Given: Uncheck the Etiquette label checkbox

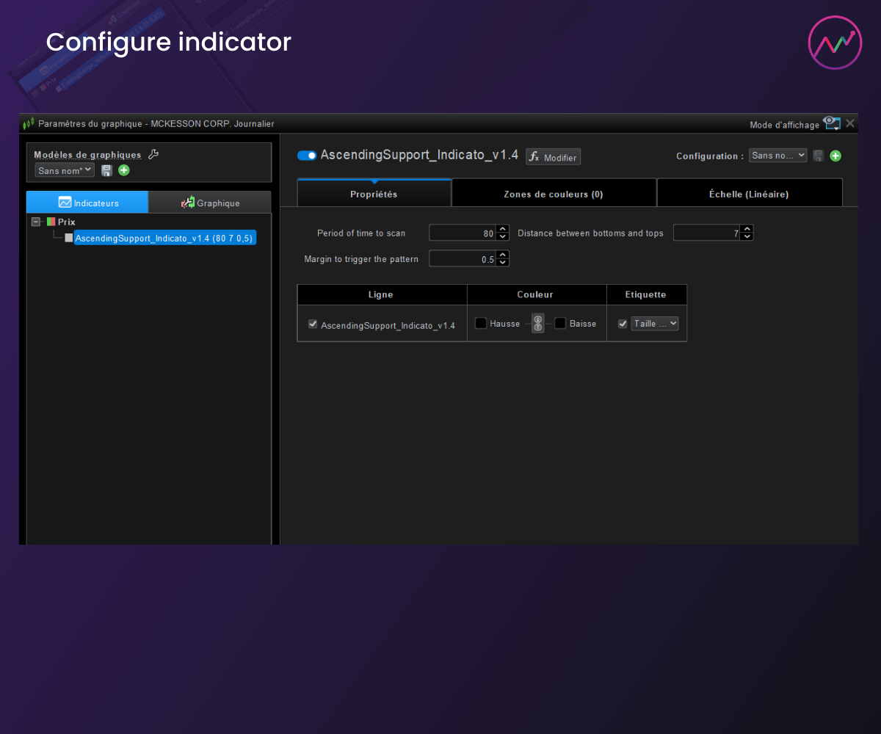Looking at the screenshot, I should coord(623,324).
